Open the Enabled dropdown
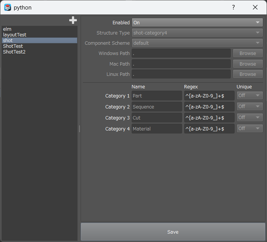 point(197,23)
